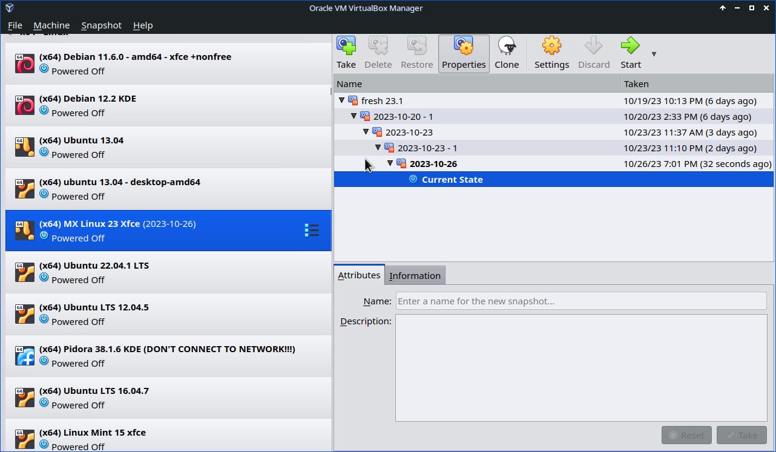
Task: Click the Restore snapshot toolbar icon
Action: (417, 46)
